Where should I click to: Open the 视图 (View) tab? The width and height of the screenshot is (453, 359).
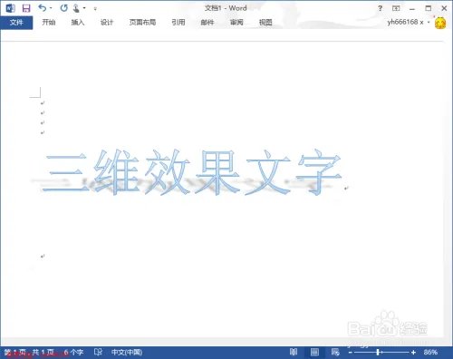tap(265, 23)
